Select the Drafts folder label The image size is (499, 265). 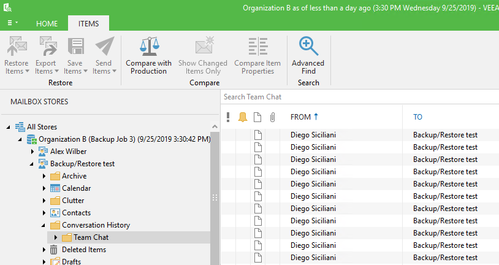pos(71,261)
